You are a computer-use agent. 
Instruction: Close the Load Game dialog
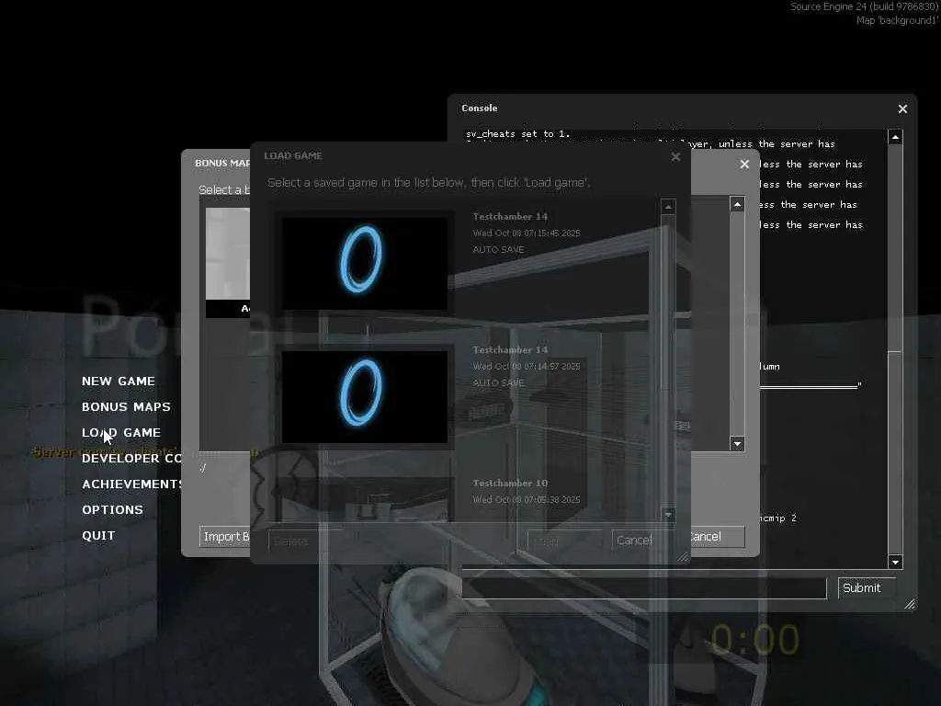click(x=675, y=156)
